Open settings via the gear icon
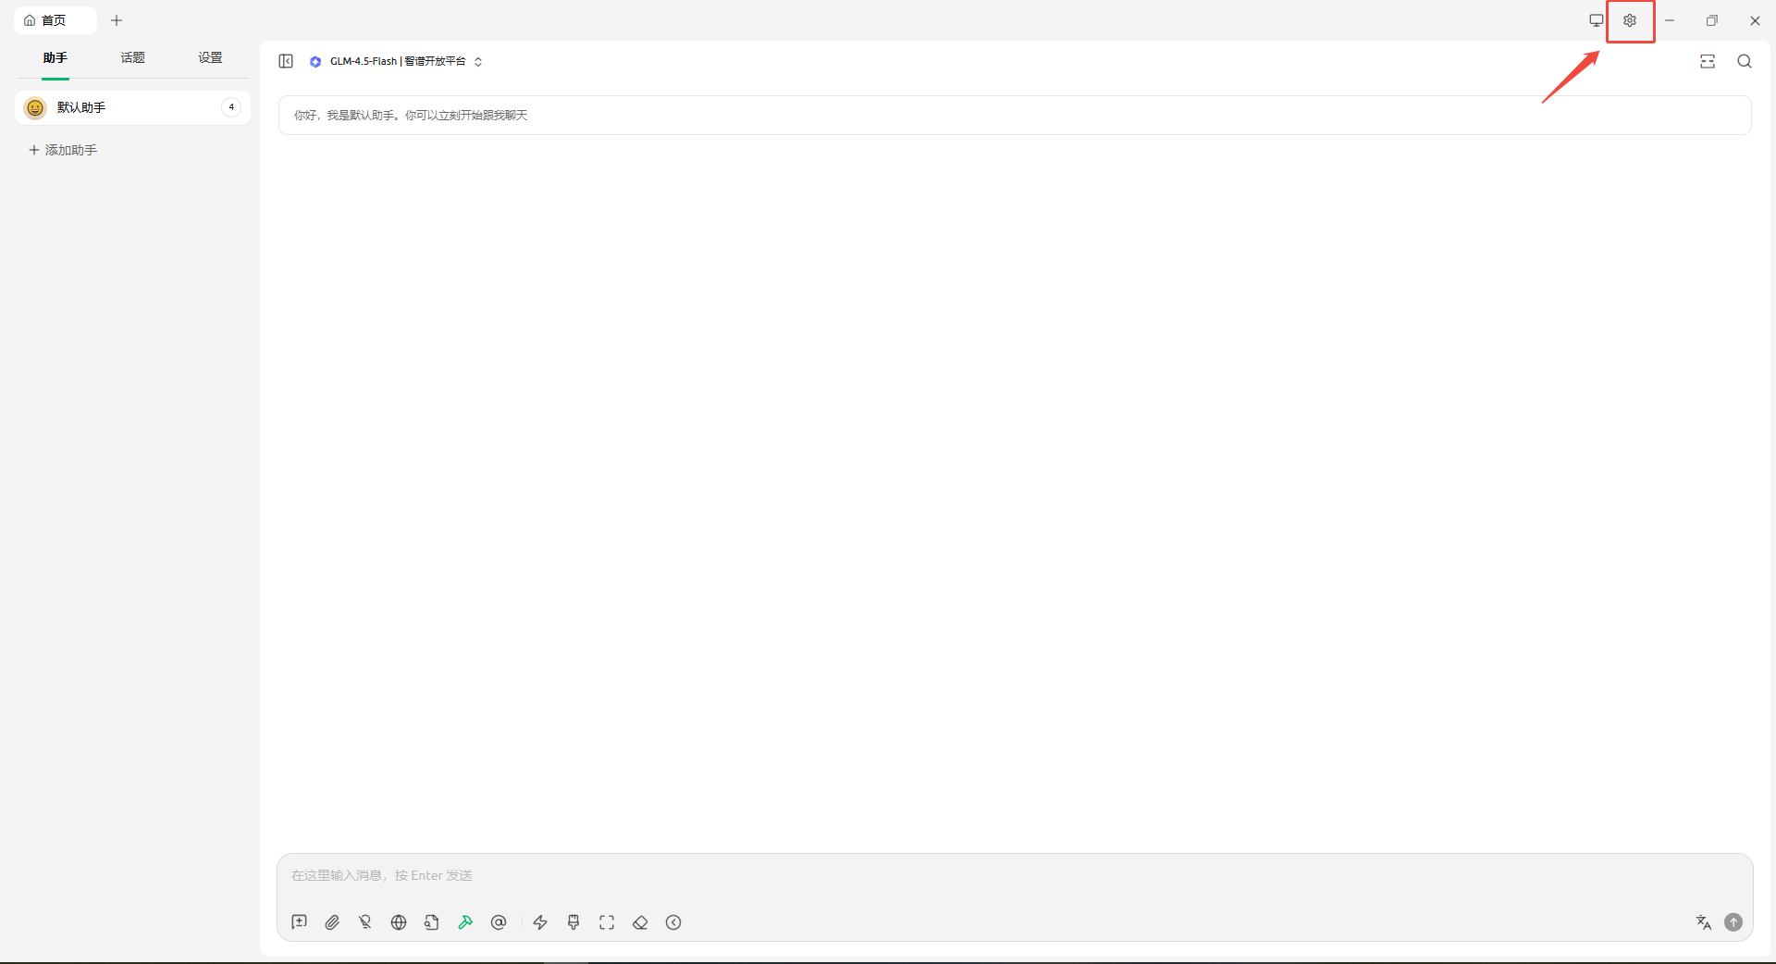1776x964 pixels. [x=1630, y=20]
